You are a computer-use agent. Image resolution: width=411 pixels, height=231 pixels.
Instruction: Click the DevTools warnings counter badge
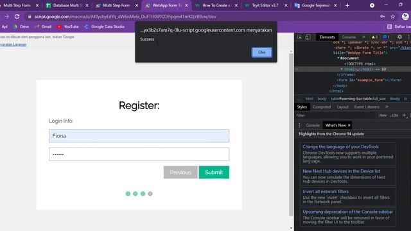click(x=374, y=37)
